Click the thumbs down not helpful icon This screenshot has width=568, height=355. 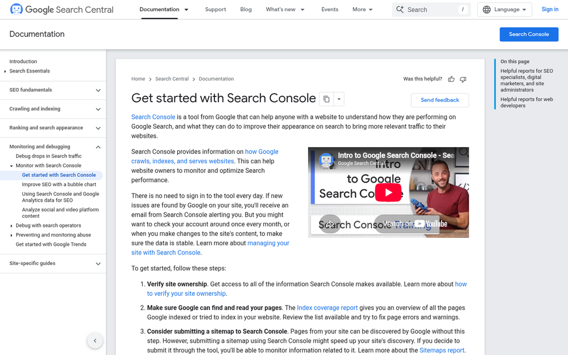pos(463,79)
